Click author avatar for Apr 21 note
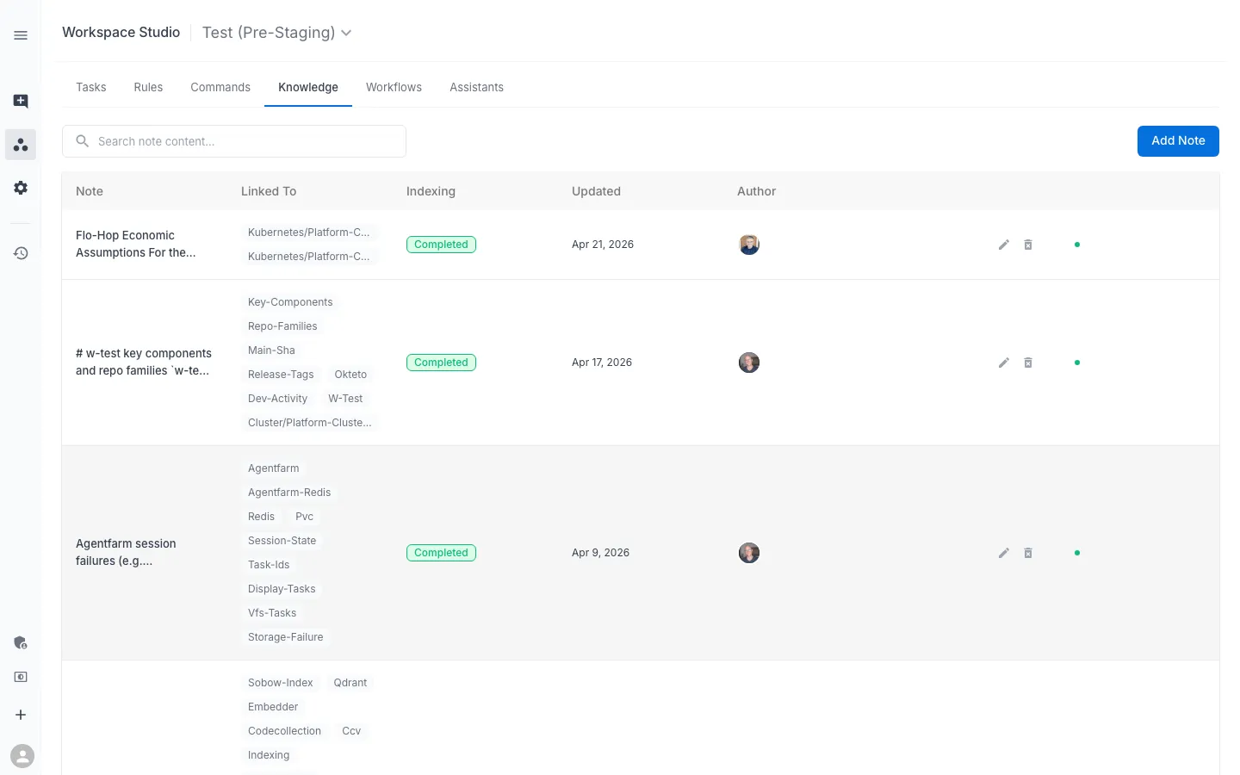Image resolution: width=1240 pixels, height=775 pixels. pyautogui.click(x=749, y=245)
